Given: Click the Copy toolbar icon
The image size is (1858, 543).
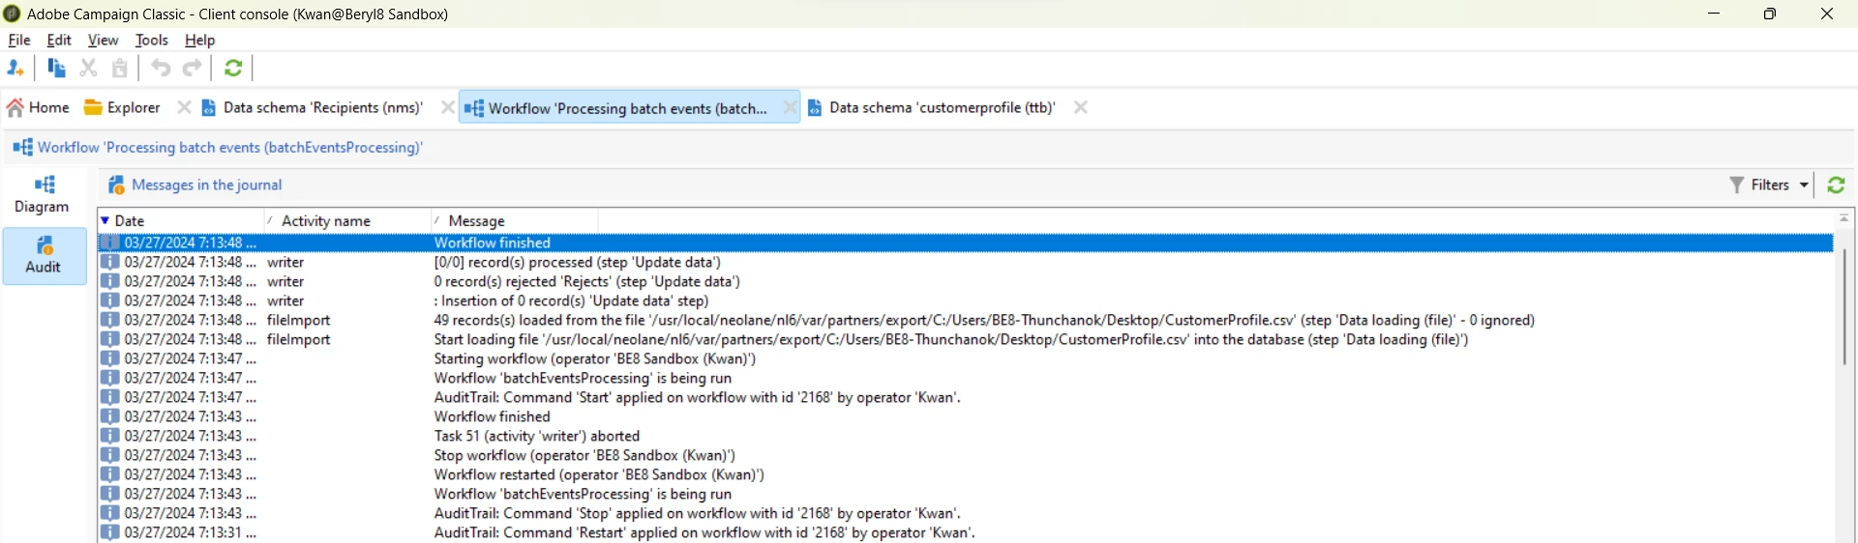Looking at the screenshot, I should coord(56,69).
